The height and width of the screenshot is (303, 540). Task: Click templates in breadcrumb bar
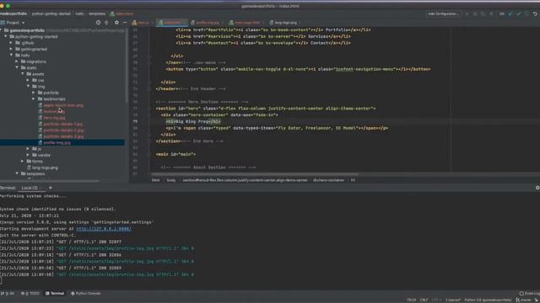[x=97, y=13]
